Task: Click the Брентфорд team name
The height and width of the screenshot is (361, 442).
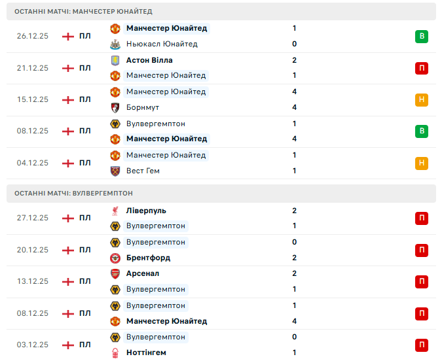Action: pos(148,258)
